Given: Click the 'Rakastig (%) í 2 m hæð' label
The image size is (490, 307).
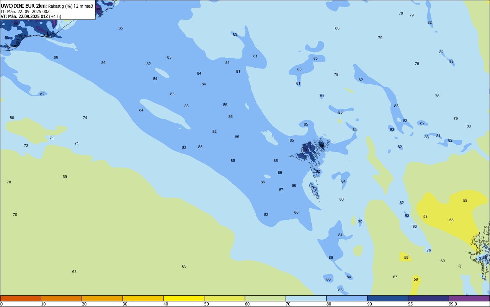Looking at the screenshot, I should point(70,6).
